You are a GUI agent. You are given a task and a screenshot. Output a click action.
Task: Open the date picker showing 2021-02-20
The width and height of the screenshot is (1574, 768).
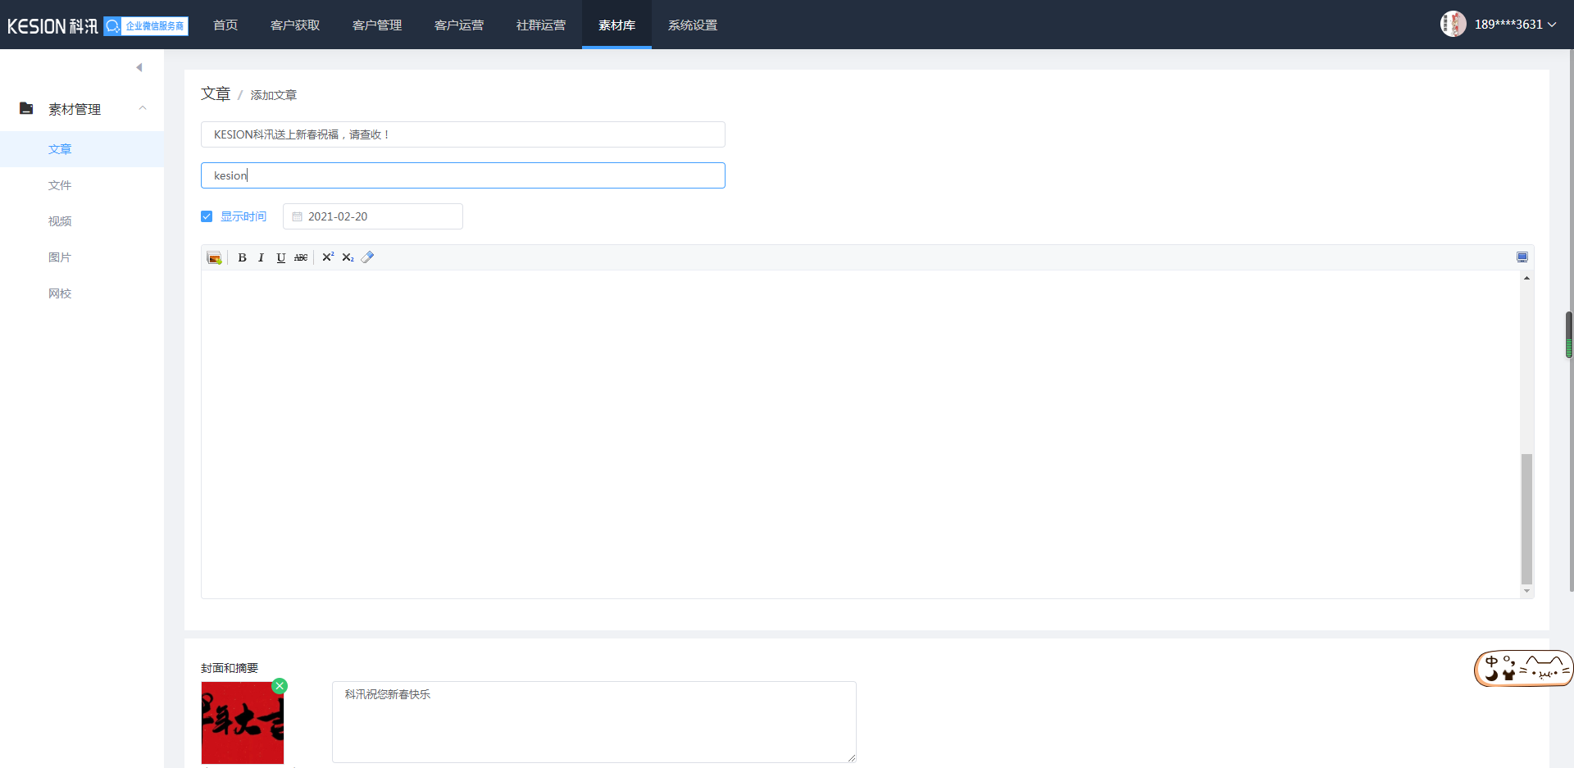click(x=373, y=216)
